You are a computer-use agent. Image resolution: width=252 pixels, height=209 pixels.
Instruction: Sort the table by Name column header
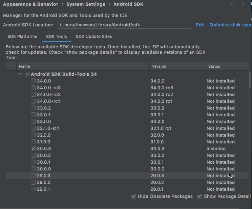(24, 66)
